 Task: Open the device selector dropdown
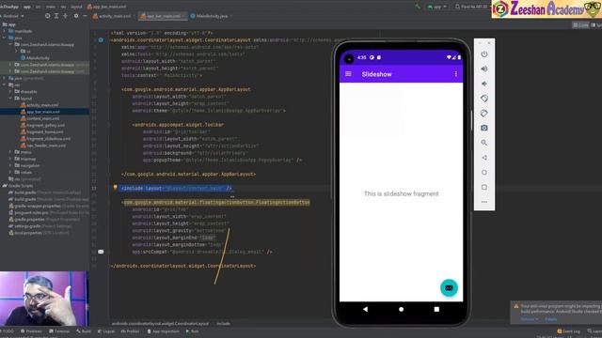[x=471, y=7]
